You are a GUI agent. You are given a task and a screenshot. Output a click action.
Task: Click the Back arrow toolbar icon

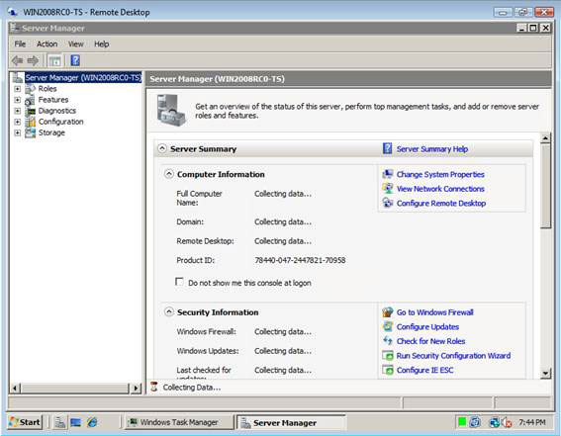(x=17, y=60)
